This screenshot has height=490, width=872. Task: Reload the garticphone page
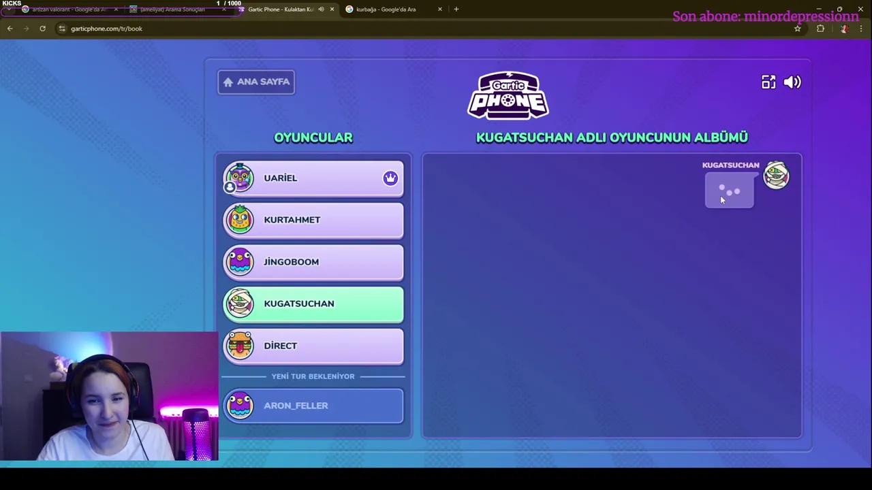coord(42,29)
